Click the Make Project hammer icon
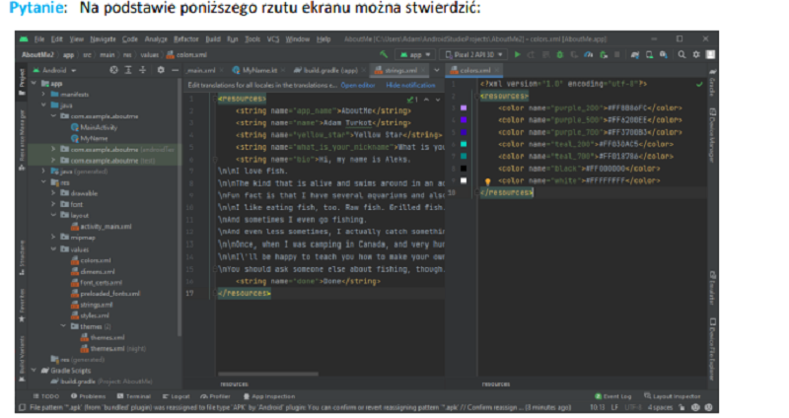This screenshot has width=789, height=418. (384, 54)
